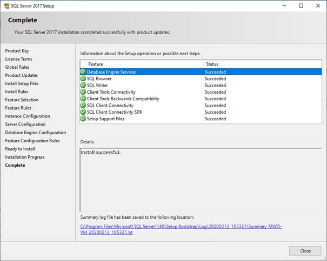Select the SQL Writer feature row

pos(201,85)
